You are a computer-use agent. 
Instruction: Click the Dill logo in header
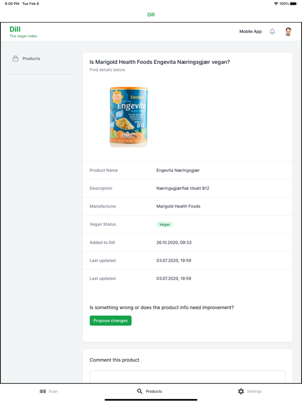(15, 29)
